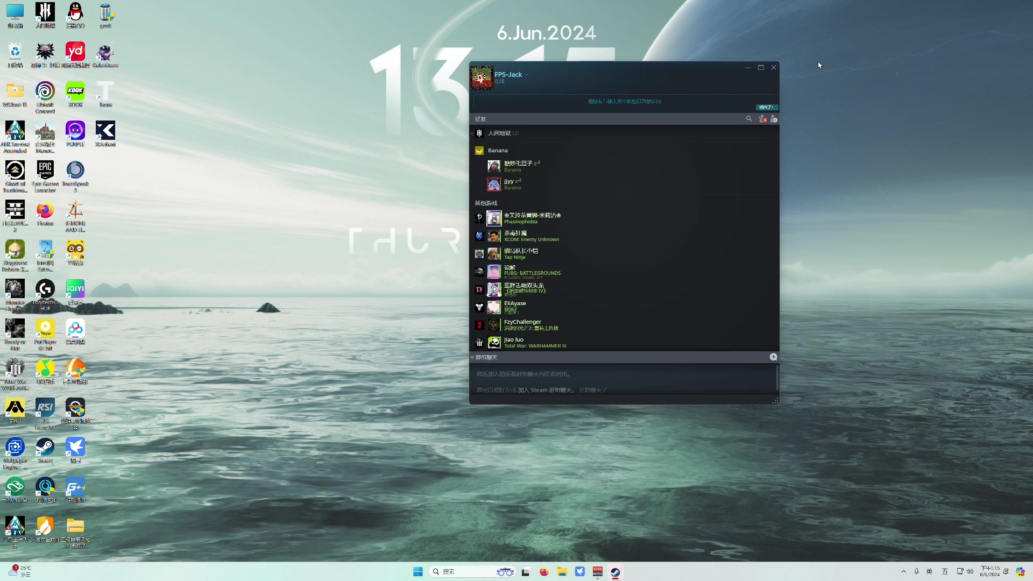Screen dimensions: 1033x581
Task: Dismiss the favorites hint with 明白了 button
Action: point(766,108)
